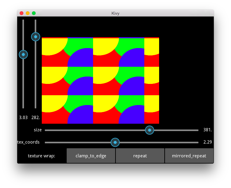Click the bottom of the second vertical slider track
Screen dimensions: 231x188
[x=36, y=108]
